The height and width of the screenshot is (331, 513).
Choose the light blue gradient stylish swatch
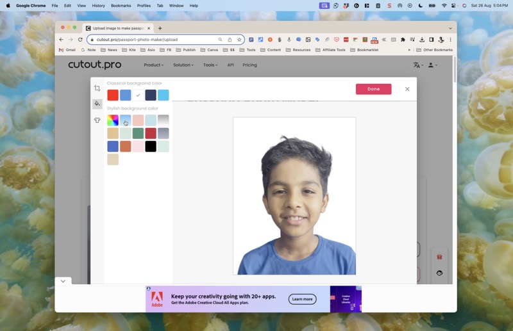[x=125, y=120]
